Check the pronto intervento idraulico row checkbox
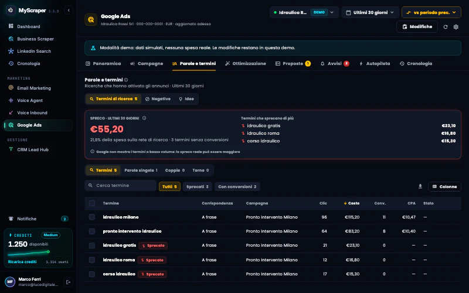 pyautogui.click(x=92, y=231)
